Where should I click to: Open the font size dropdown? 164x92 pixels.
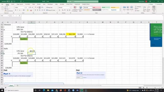tap(28, 7)
